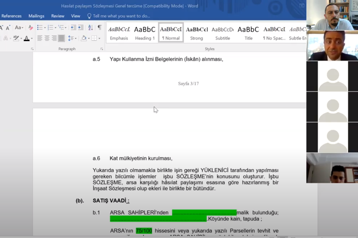The image size is (358, 238).
Task: Click the line a.6 Kat mülkiyetinin kurulması
Action: coord(132,158)
